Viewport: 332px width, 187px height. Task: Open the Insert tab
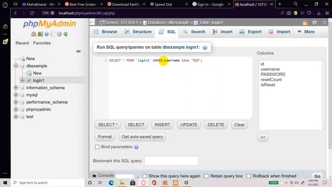point(223,32)
